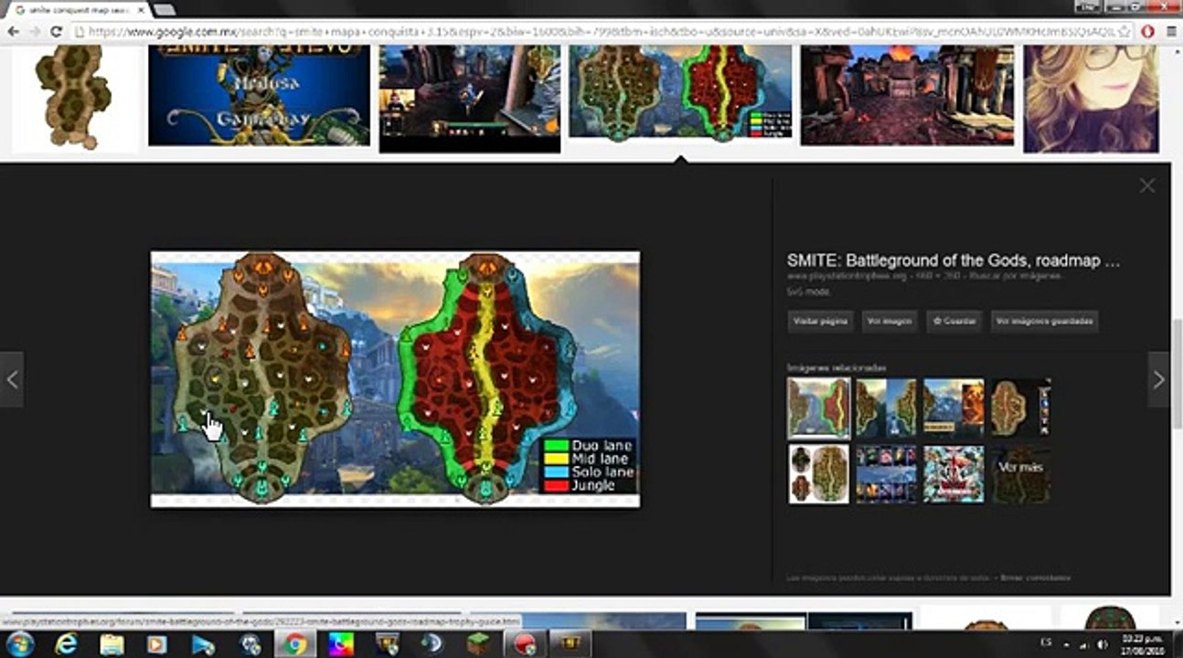Image resolution: width=1183 pixels, height=658 pixels.
Task: Open Ver imágenes guardadas
Action: point(1044,321)
